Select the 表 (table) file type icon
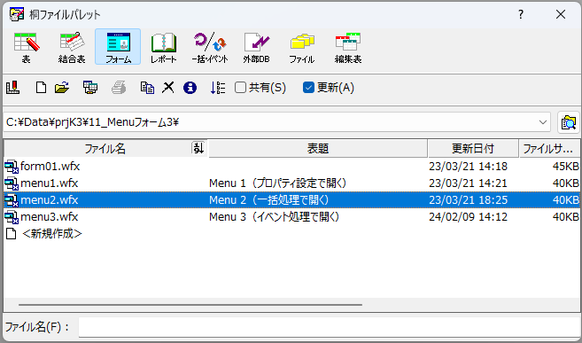Viewport: 582px width, 343px height. (26, 47)
